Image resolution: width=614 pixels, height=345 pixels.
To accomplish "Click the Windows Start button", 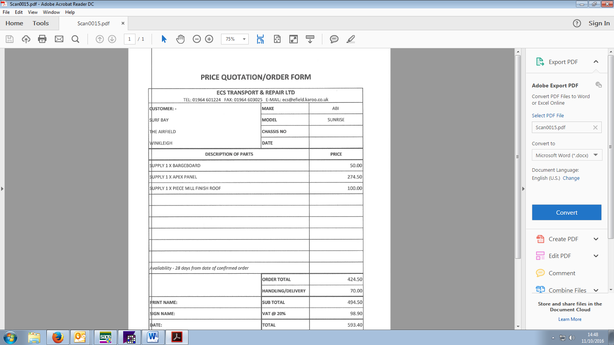I will tap(10, 338).
